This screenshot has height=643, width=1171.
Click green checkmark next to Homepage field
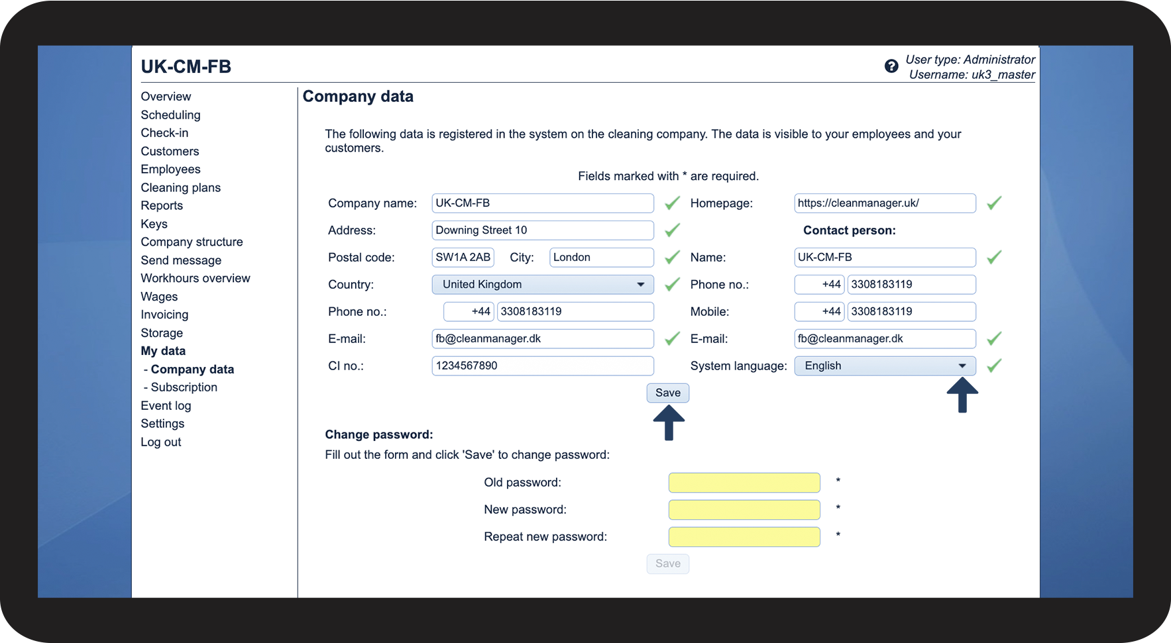click(x=993, y=203)
